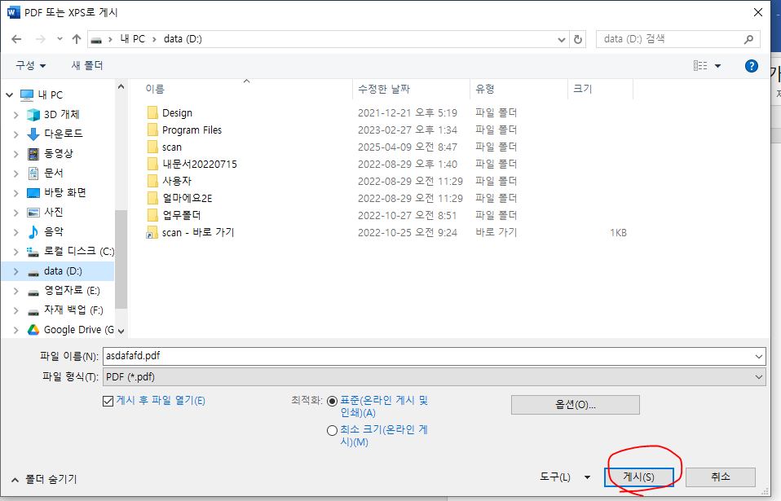Expand the 3D 개체 tree node

[16, 115]
